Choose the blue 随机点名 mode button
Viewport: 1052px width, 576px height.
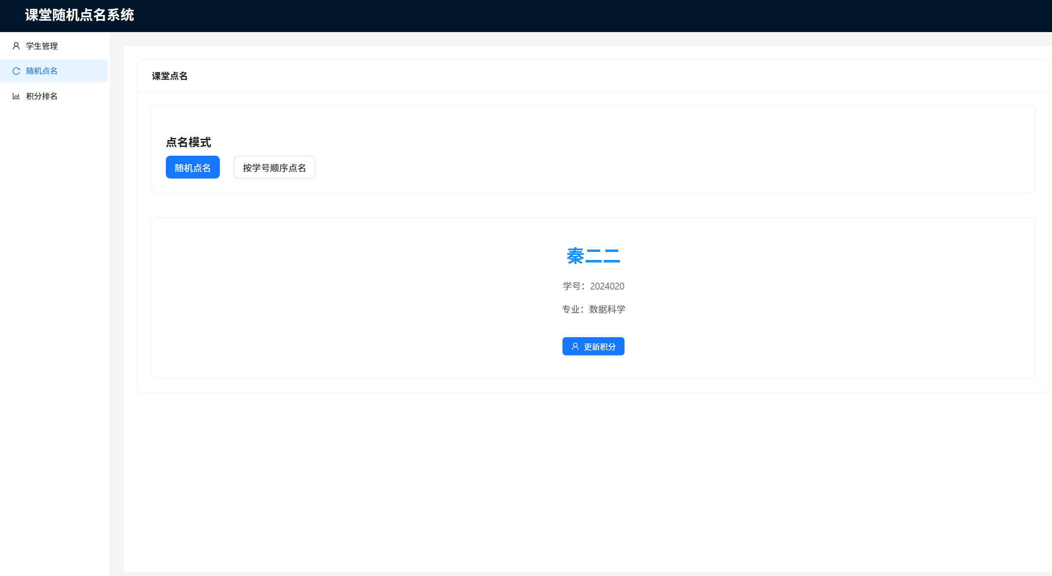click(x=192, y=168)
